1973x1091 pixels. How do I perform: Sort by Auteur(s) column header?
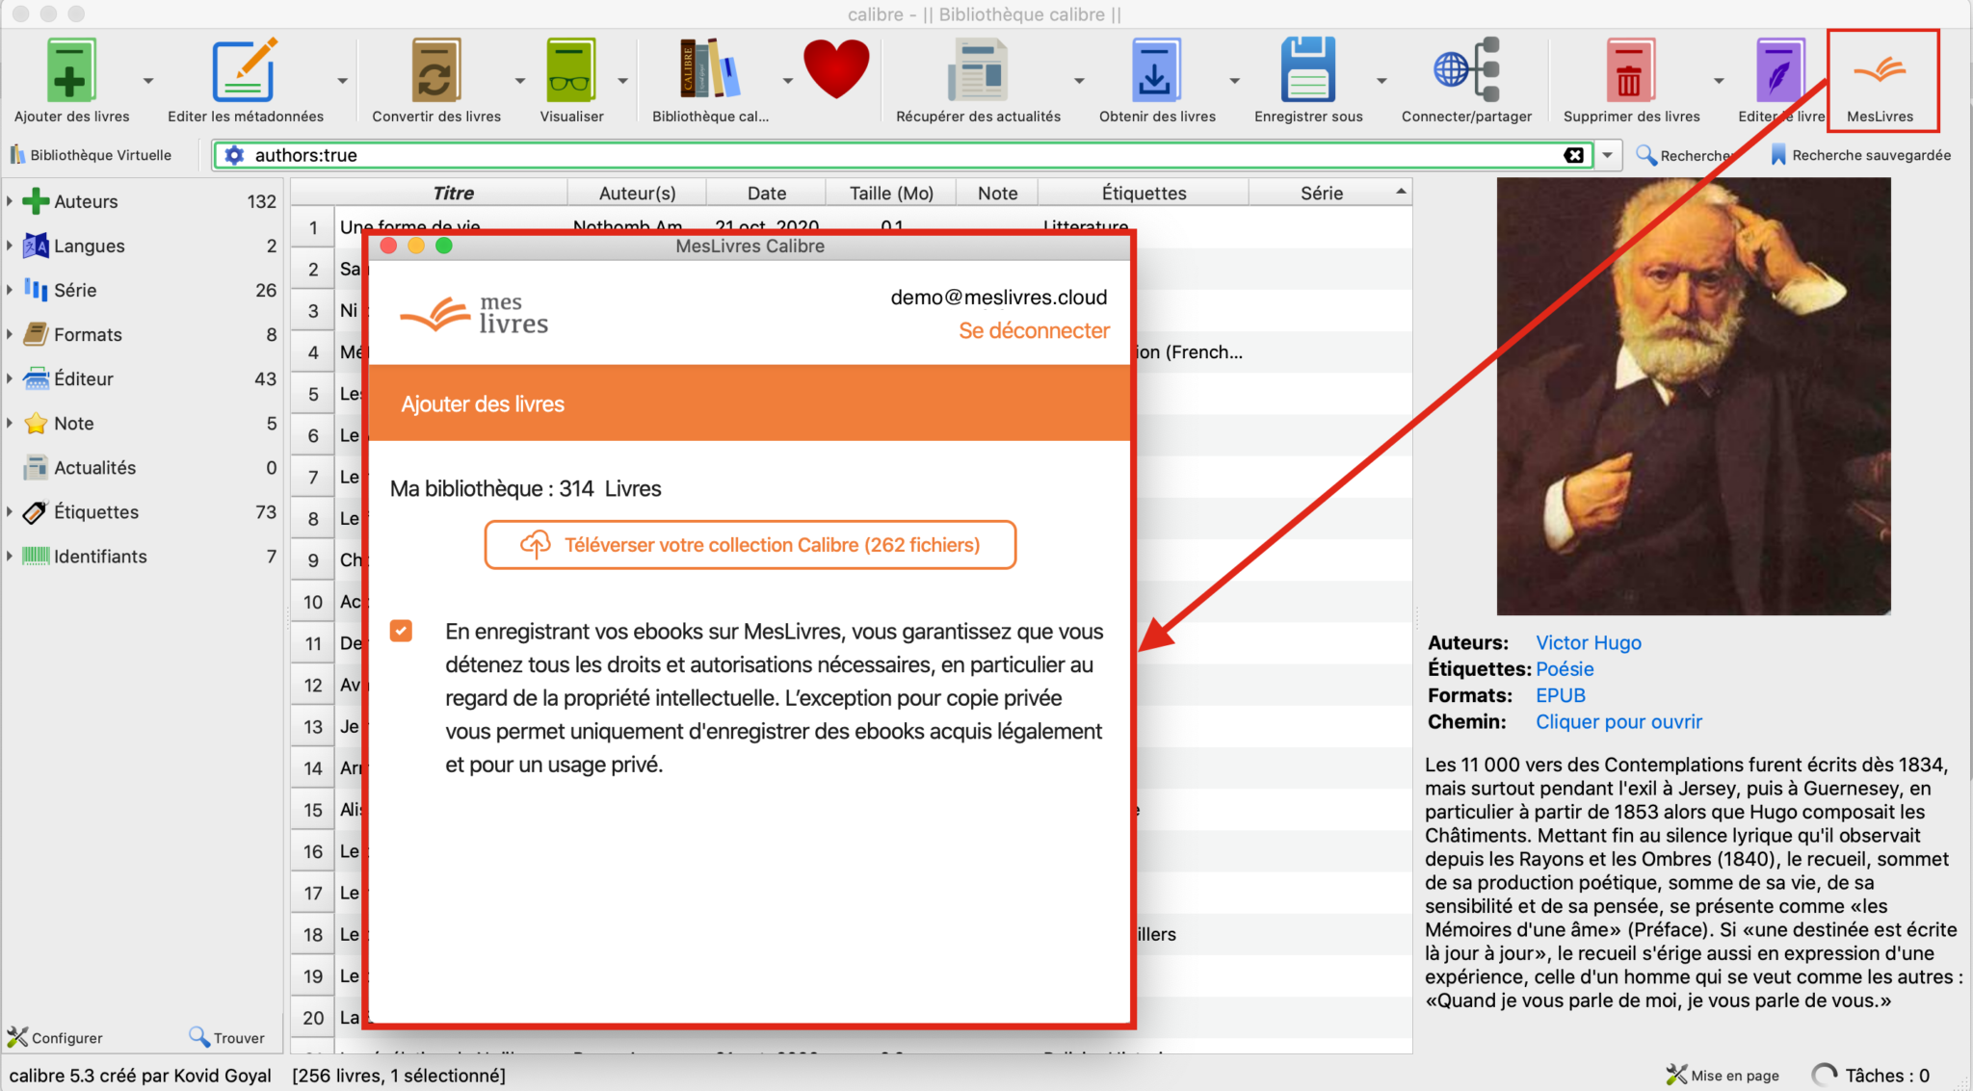click(x=637, y=193)
